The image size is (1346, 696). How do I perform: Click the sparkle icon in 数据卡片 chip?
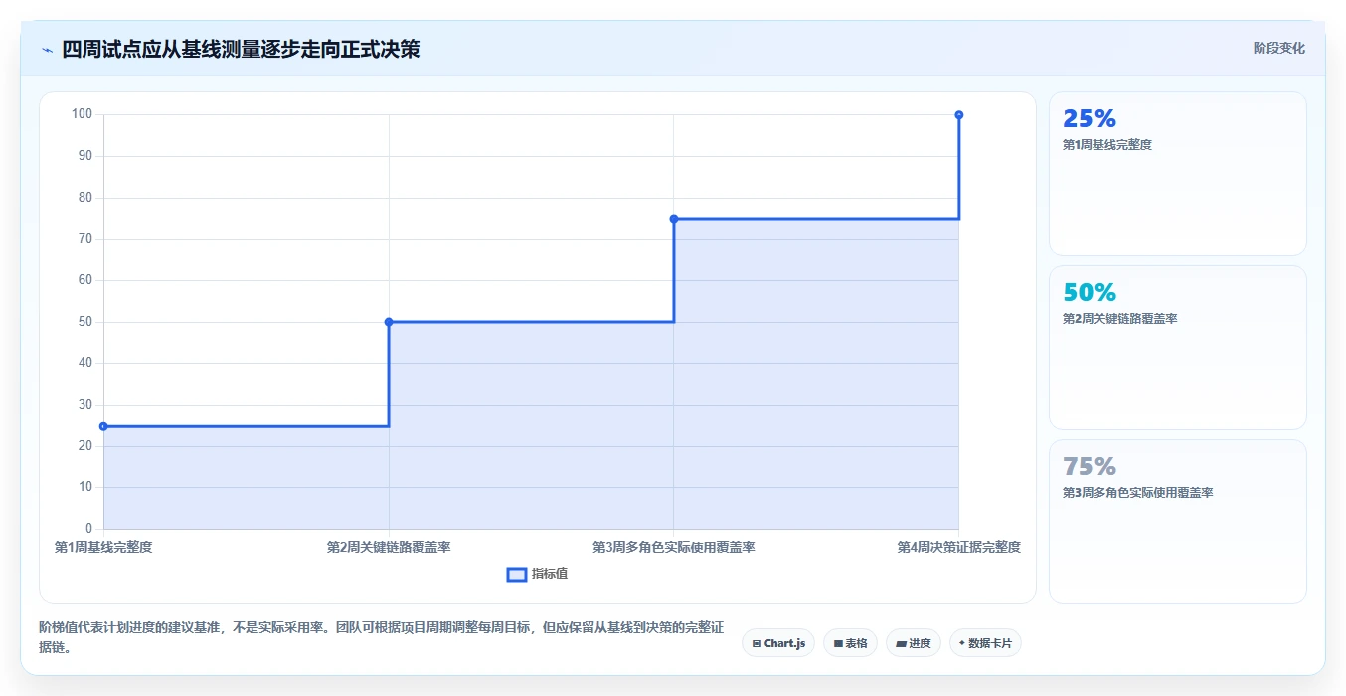[961, 643]
